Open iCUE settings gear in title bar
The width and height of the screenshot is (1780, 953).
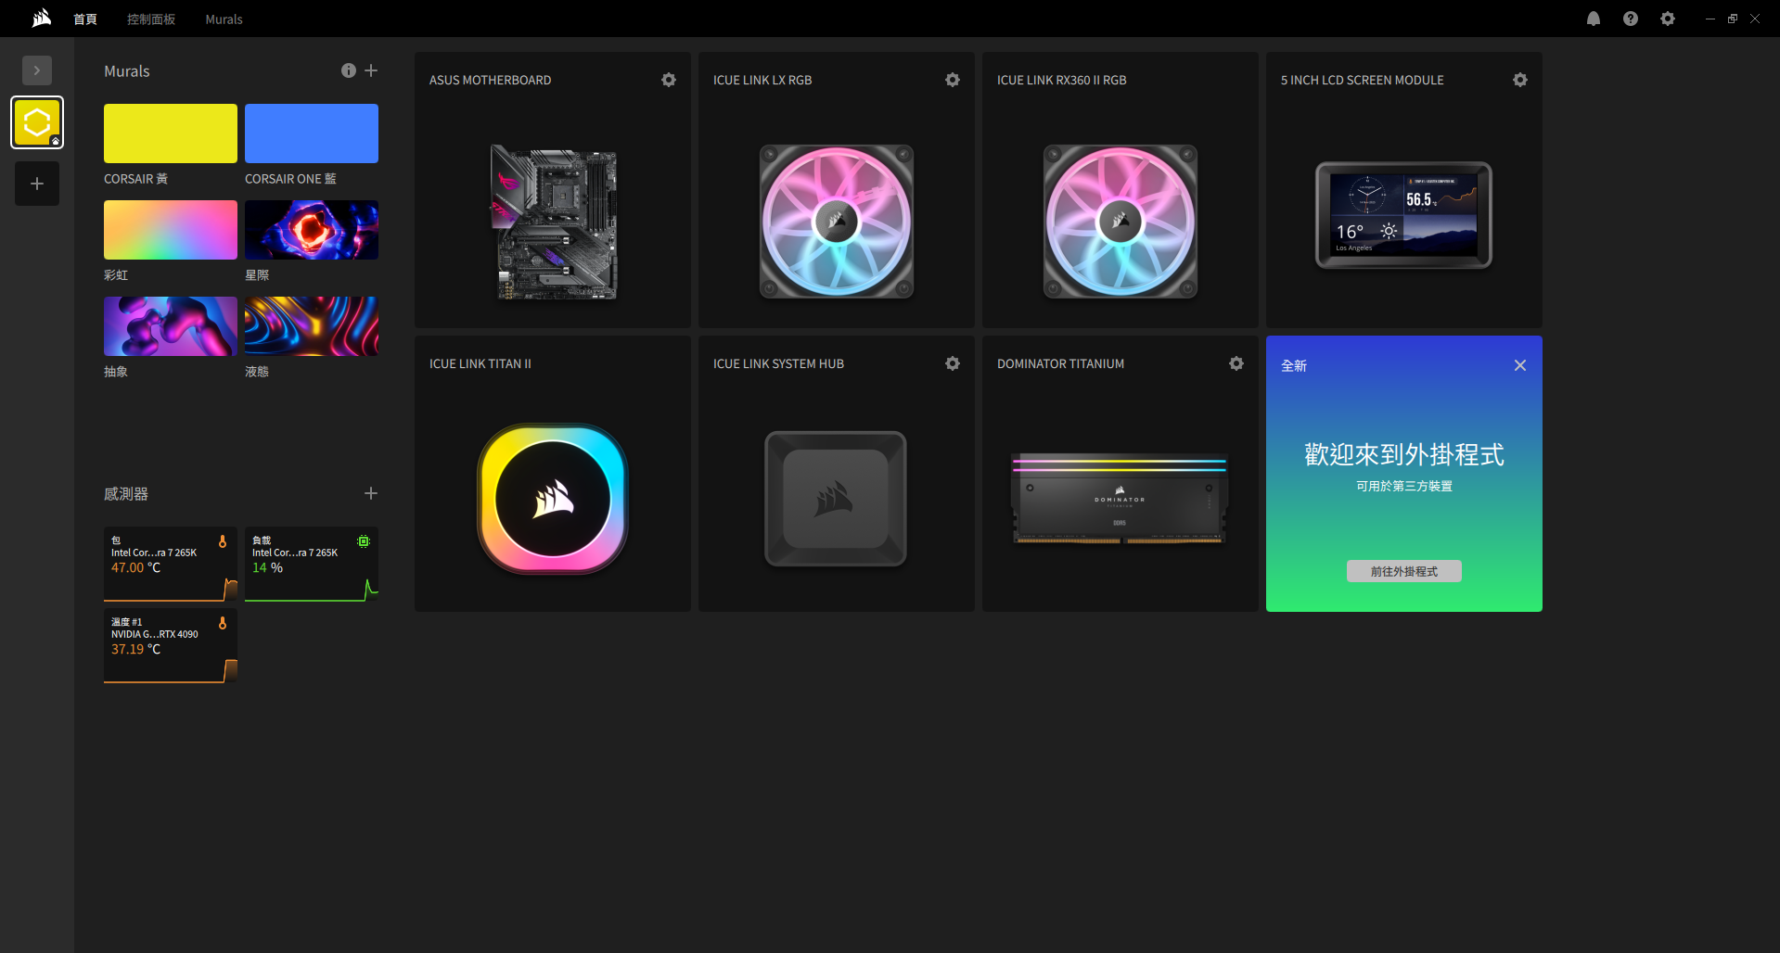1668,19
